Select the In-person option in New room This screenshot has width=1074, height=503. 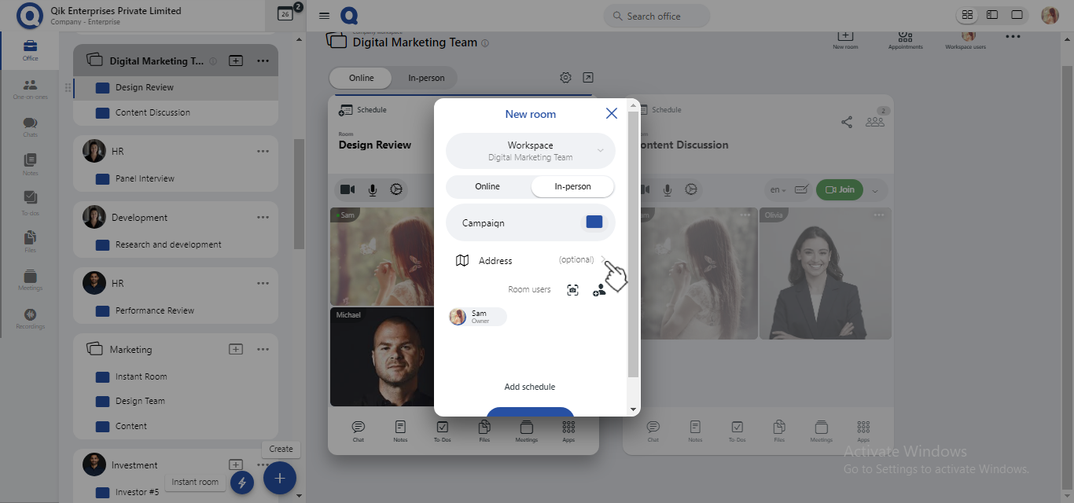click(x=572, y=187)
